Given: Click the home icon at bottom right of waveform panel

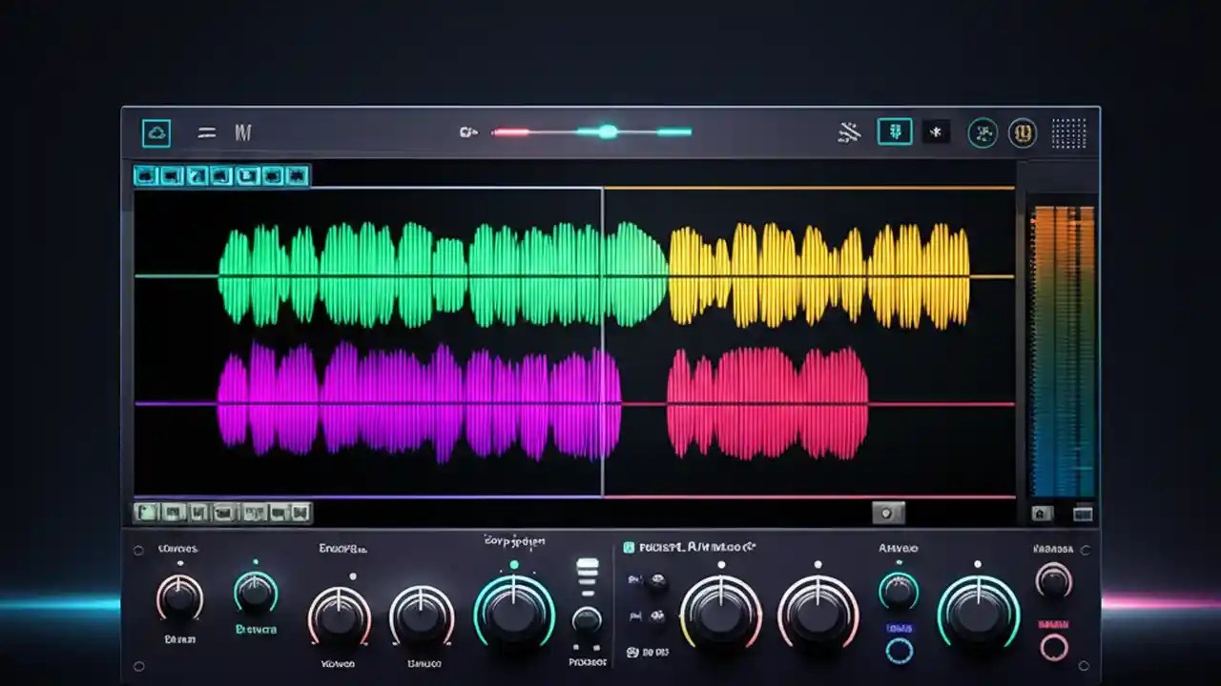Looking at the screenshot, I should pyautogui.click(x=1040, y=513).
